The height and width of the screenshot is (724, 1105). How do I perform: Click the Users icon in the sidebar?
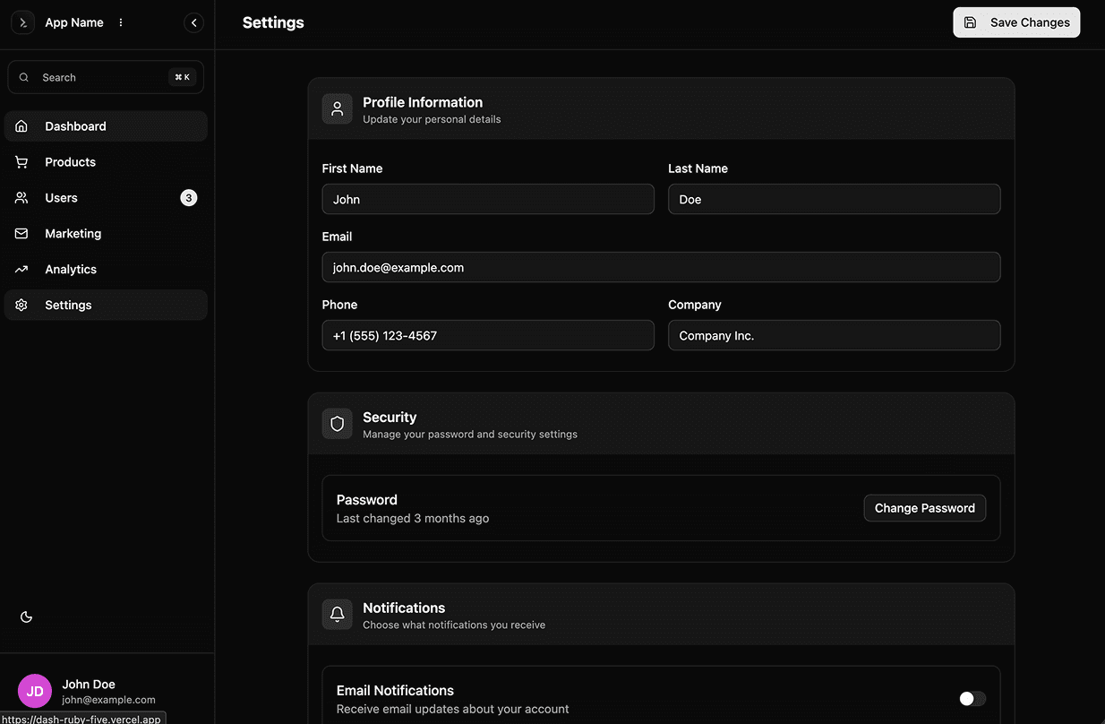[x=20, y=197]
